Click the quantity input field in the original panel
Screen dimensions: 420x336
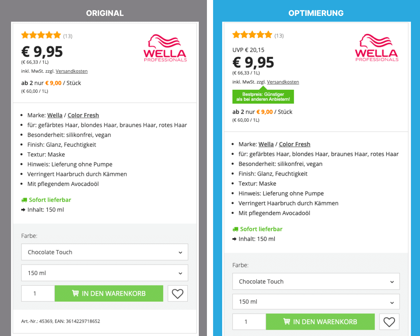click(38, 293)
